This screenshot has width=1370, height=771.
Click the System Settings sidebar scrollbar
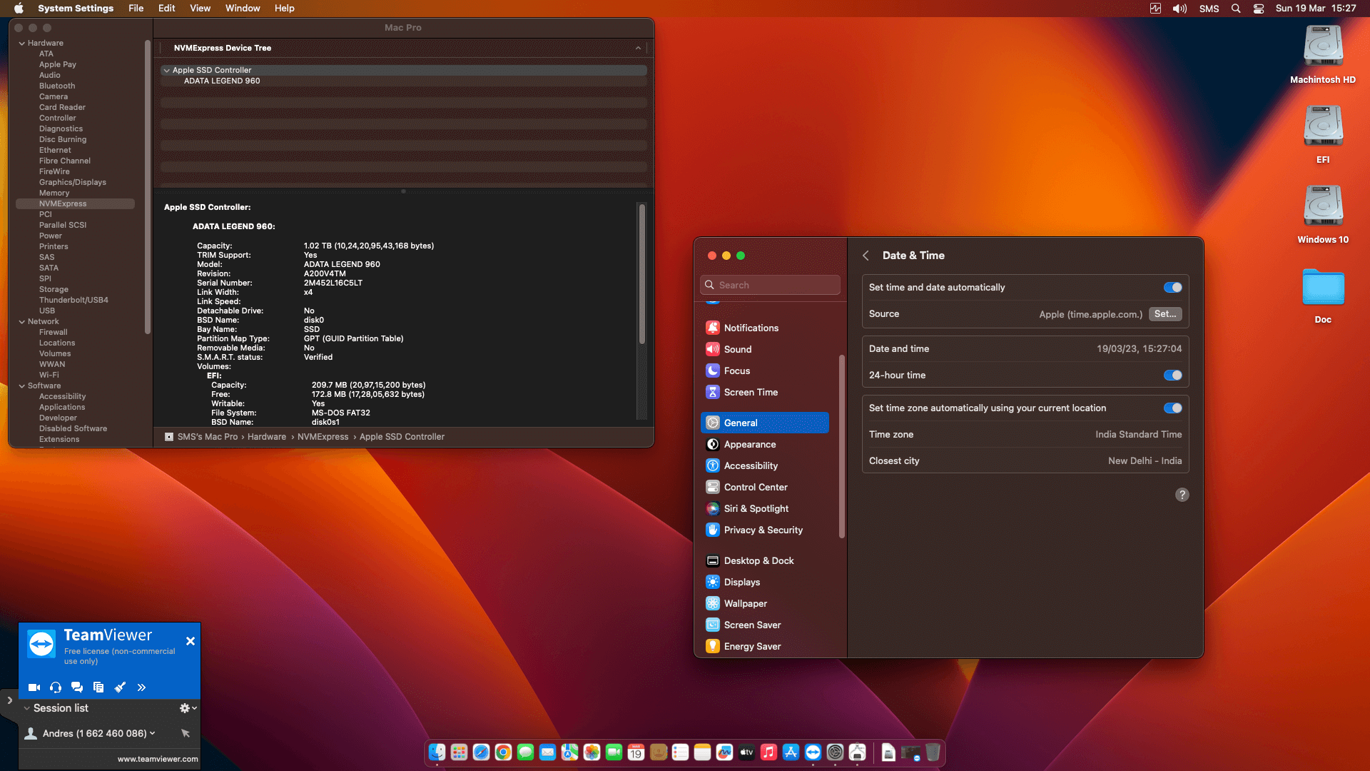click(x=842, y=446)
